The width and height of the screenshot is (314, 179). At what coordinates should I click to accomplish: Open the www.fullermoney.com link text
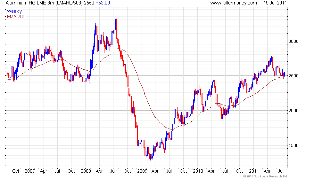click(234, 3)
